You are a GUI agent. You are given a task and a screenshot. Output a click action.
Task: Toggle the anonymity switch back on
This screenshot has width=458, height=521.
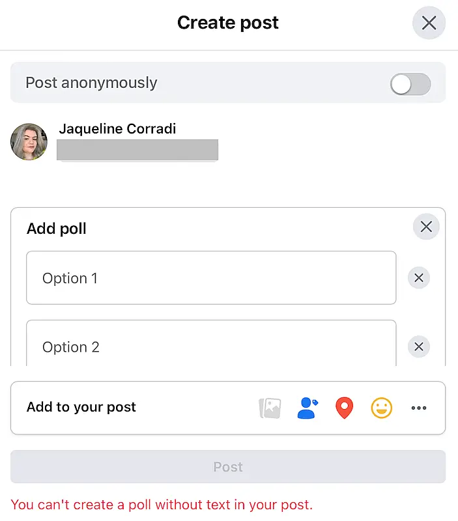pyautogui.click(x=410, y=85)
